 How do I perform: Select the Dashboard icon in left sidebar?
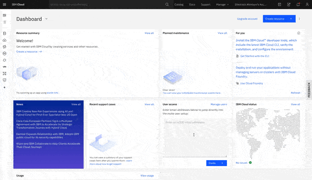[4, 15]
